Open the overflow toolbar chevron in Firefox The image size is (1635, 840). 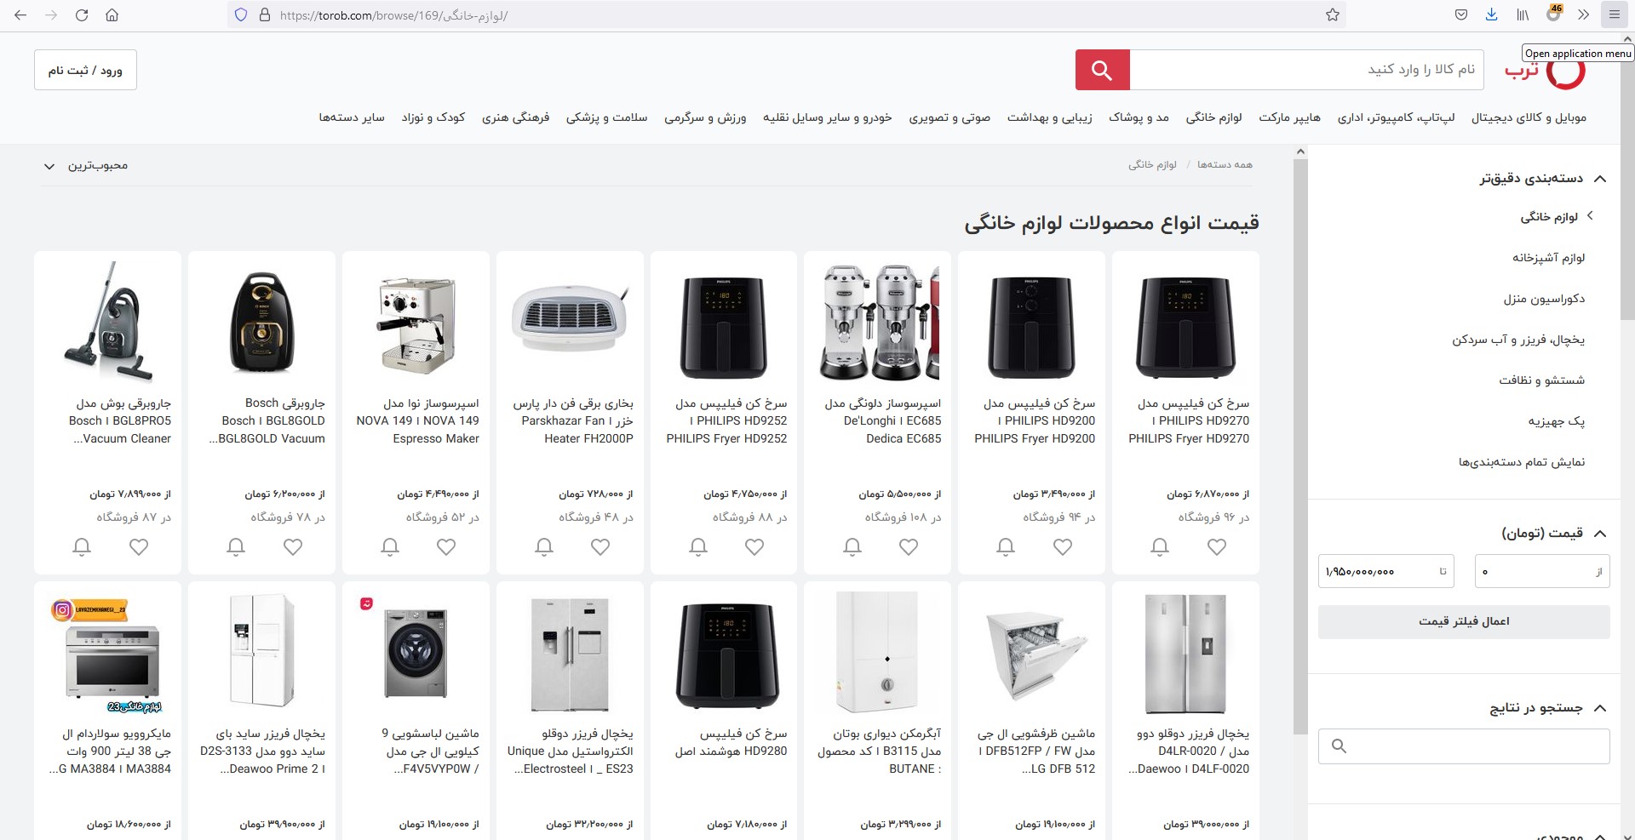(1583, 14)
